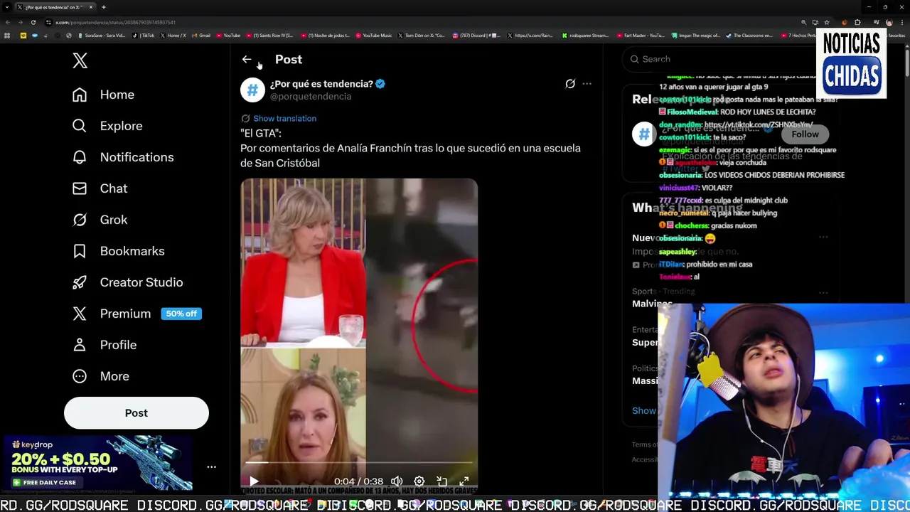Toggle picture-in-picture for video
Viewport: 910px width, 512px height.
441,481
